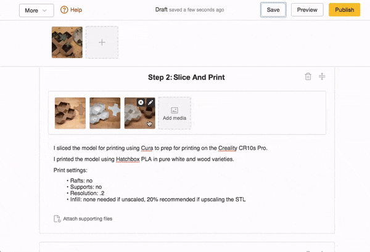Save the draft

(x=273, y=10)
